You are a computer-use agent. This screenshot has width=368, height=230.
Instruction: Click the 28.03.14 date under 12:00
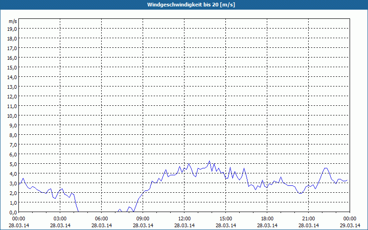click(184, 225)
